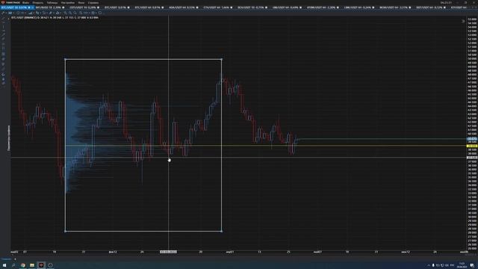Click the double-arrow expand button above price axis
The image size is (478, 269).
click(463, 21)
